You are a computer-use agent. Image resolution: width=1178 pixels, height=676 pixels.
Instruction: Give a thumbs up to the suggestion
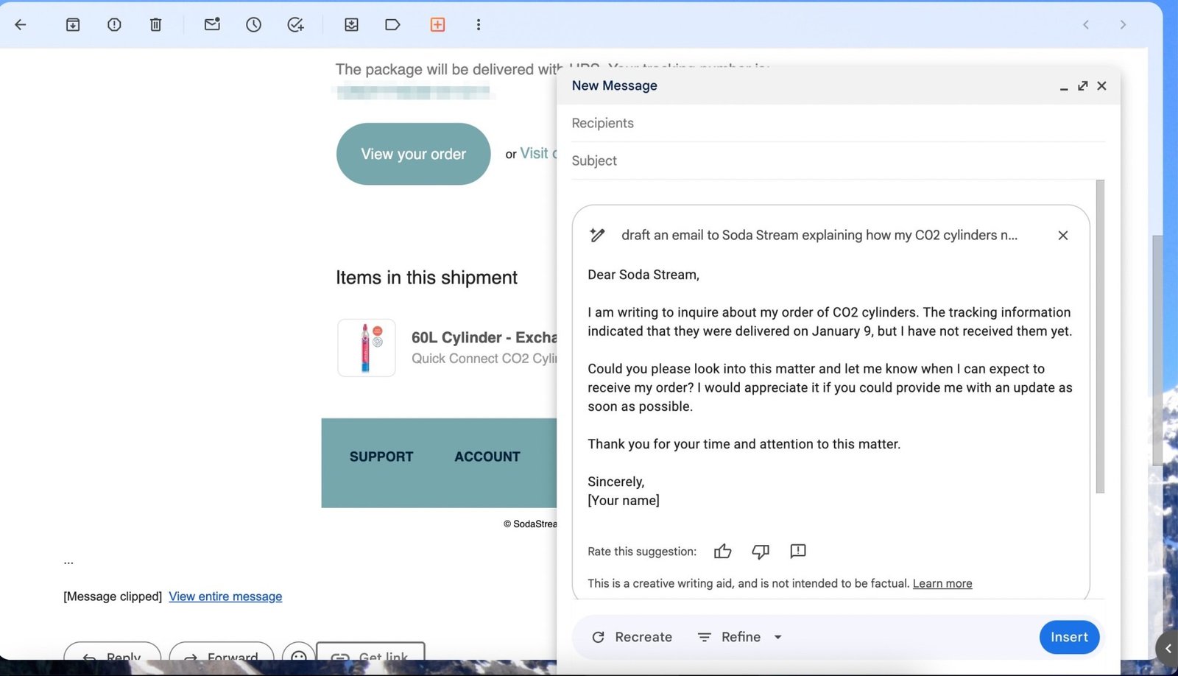(x=722, y=551)
